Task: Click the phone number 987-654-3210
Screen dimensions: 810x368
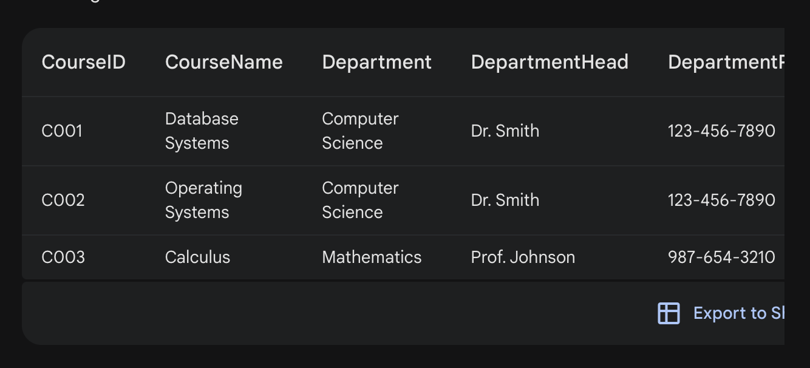Action: click(x=721, y=257)
